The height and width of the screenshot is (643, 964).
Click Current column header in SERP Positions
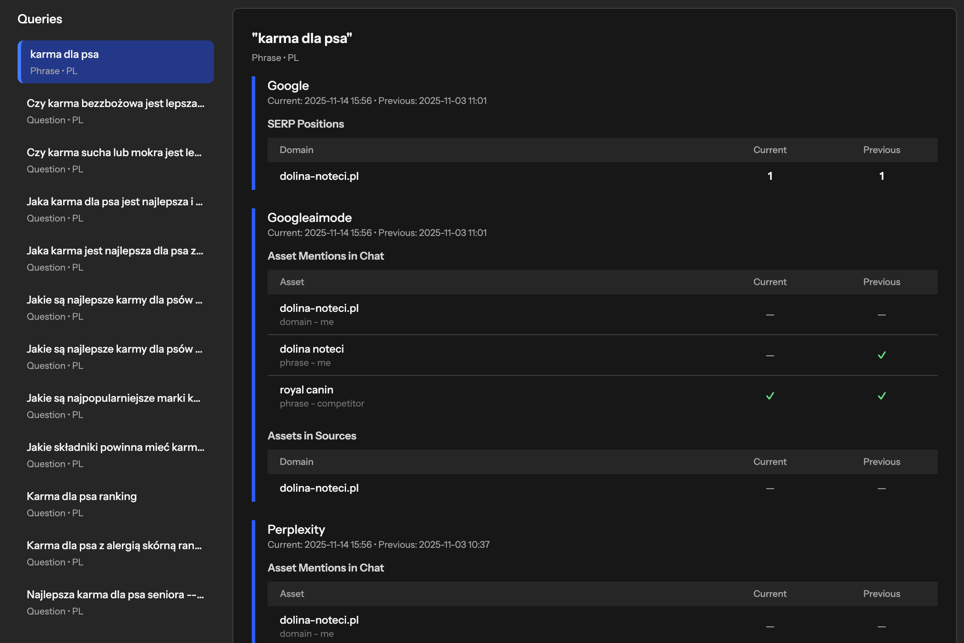pyautogui.click(x=770, y=150)
